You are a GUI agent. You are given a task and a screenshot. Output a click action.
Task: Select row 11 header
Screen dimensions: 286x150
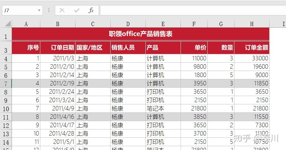point(6,117)
